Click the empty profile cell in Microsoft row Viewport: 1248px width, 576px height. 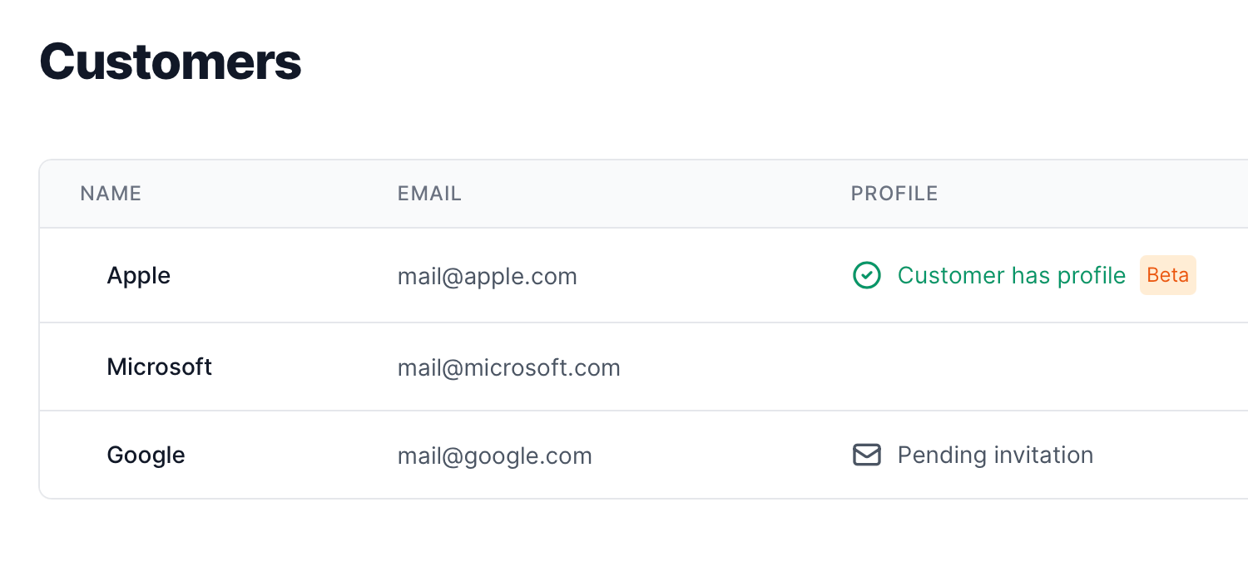pyautogui.click(x=998, y=367)
